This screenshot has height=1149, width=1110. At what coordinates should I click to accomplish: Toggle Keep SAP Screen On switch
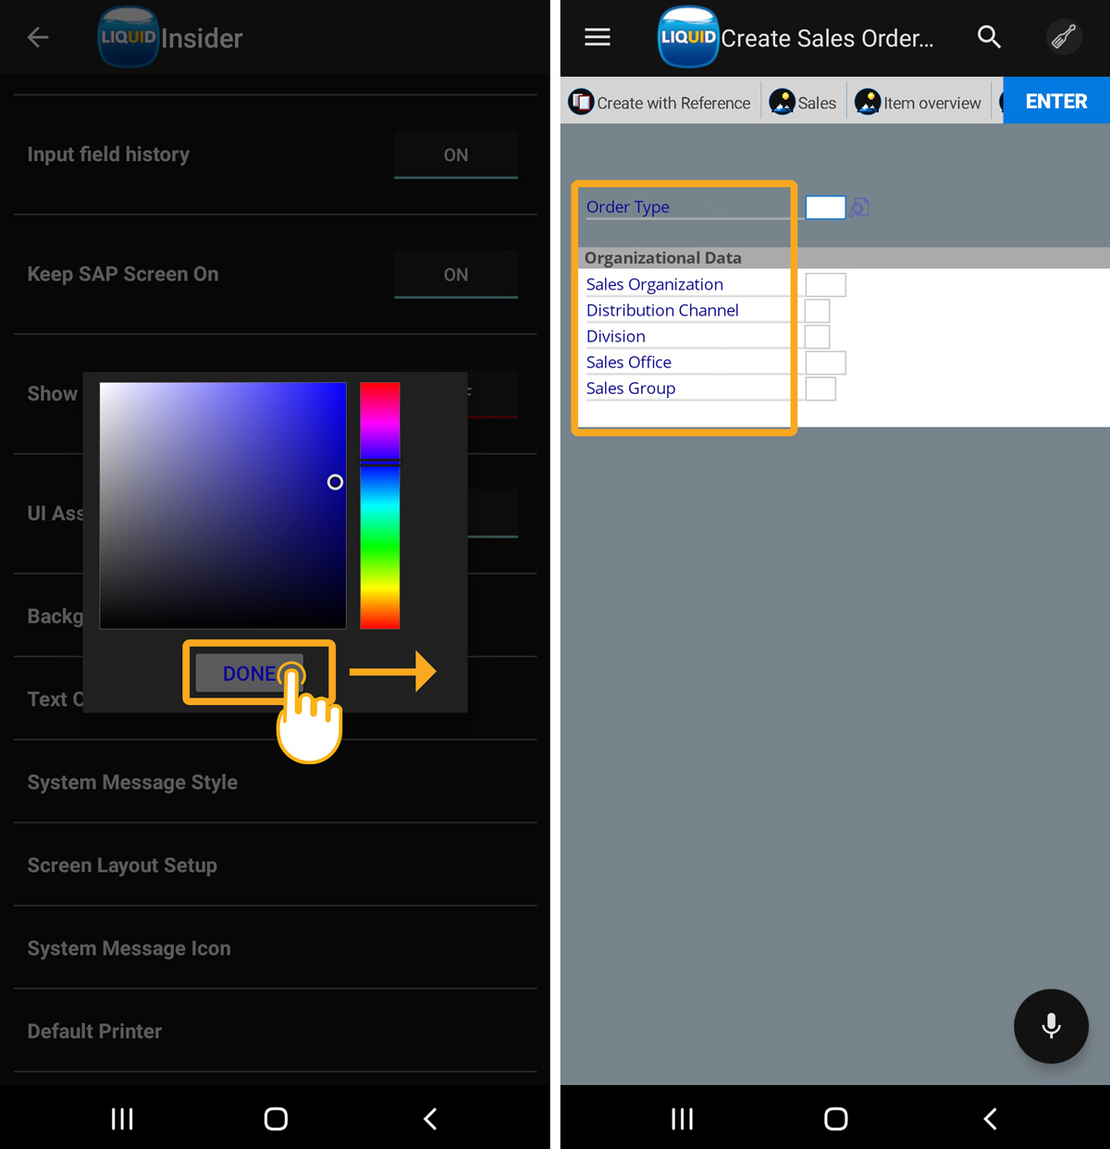(455, 275)
